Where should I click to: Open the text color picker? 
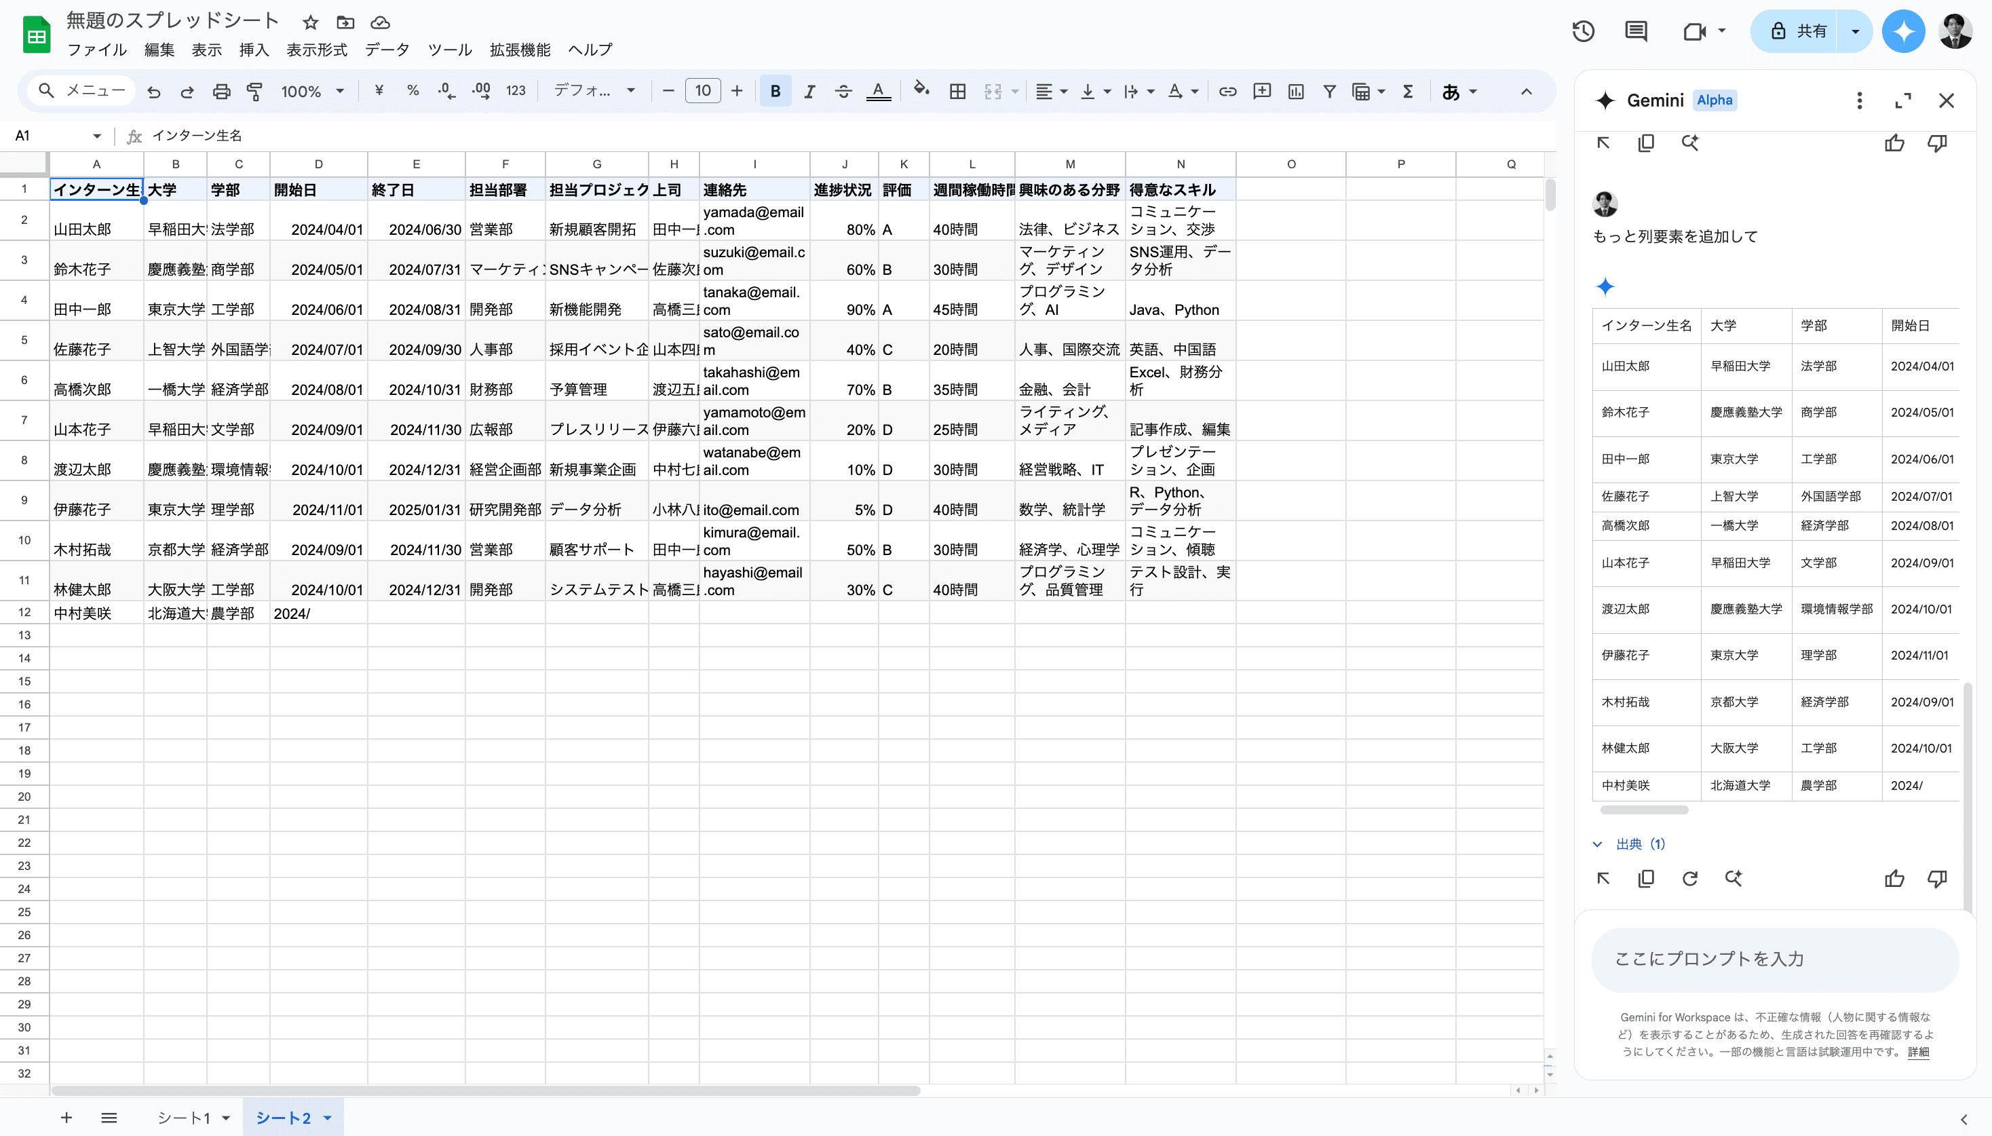878,92
